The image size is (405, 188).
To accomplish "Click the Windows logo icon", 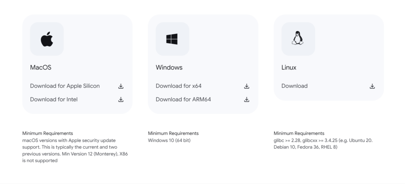I will pos(172,39).
